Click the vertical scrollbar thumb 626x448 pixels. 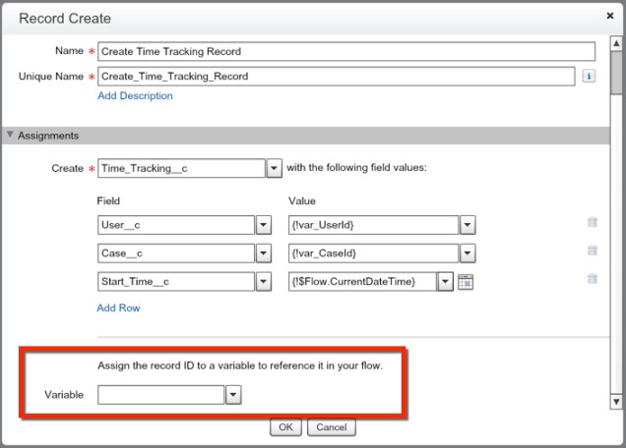pyautogui.click(x=616, y=72)
